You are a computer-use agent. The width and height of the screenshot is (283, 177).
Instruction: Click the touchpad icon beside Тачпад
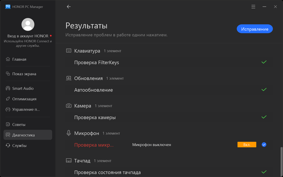tap(69, 161)
